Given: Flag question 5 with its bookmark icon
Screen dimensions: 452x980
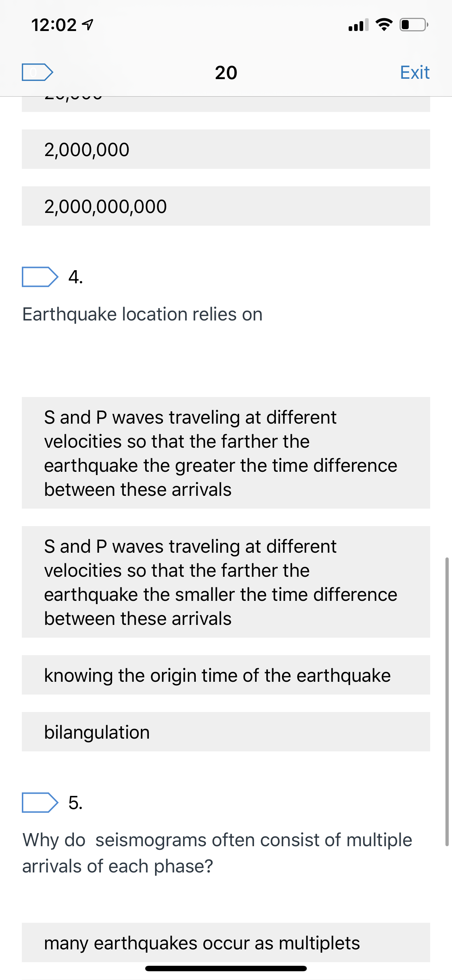Looking at the screenshot, I should point(40,802).
